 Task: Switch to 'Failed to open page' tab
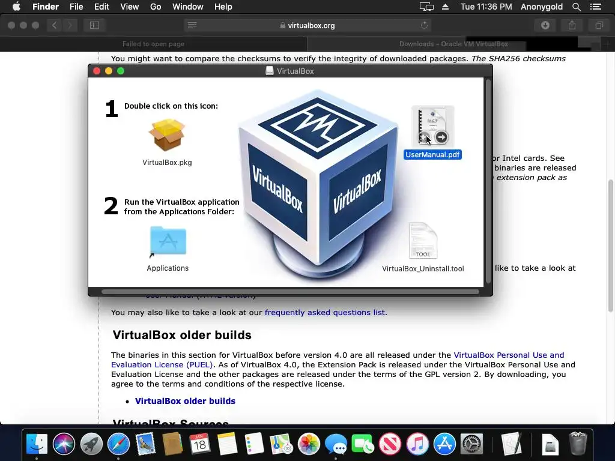[153, 44]
